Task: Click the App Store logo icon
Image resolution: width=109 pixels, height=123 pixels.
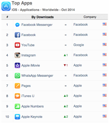Action: coord(6,6)
